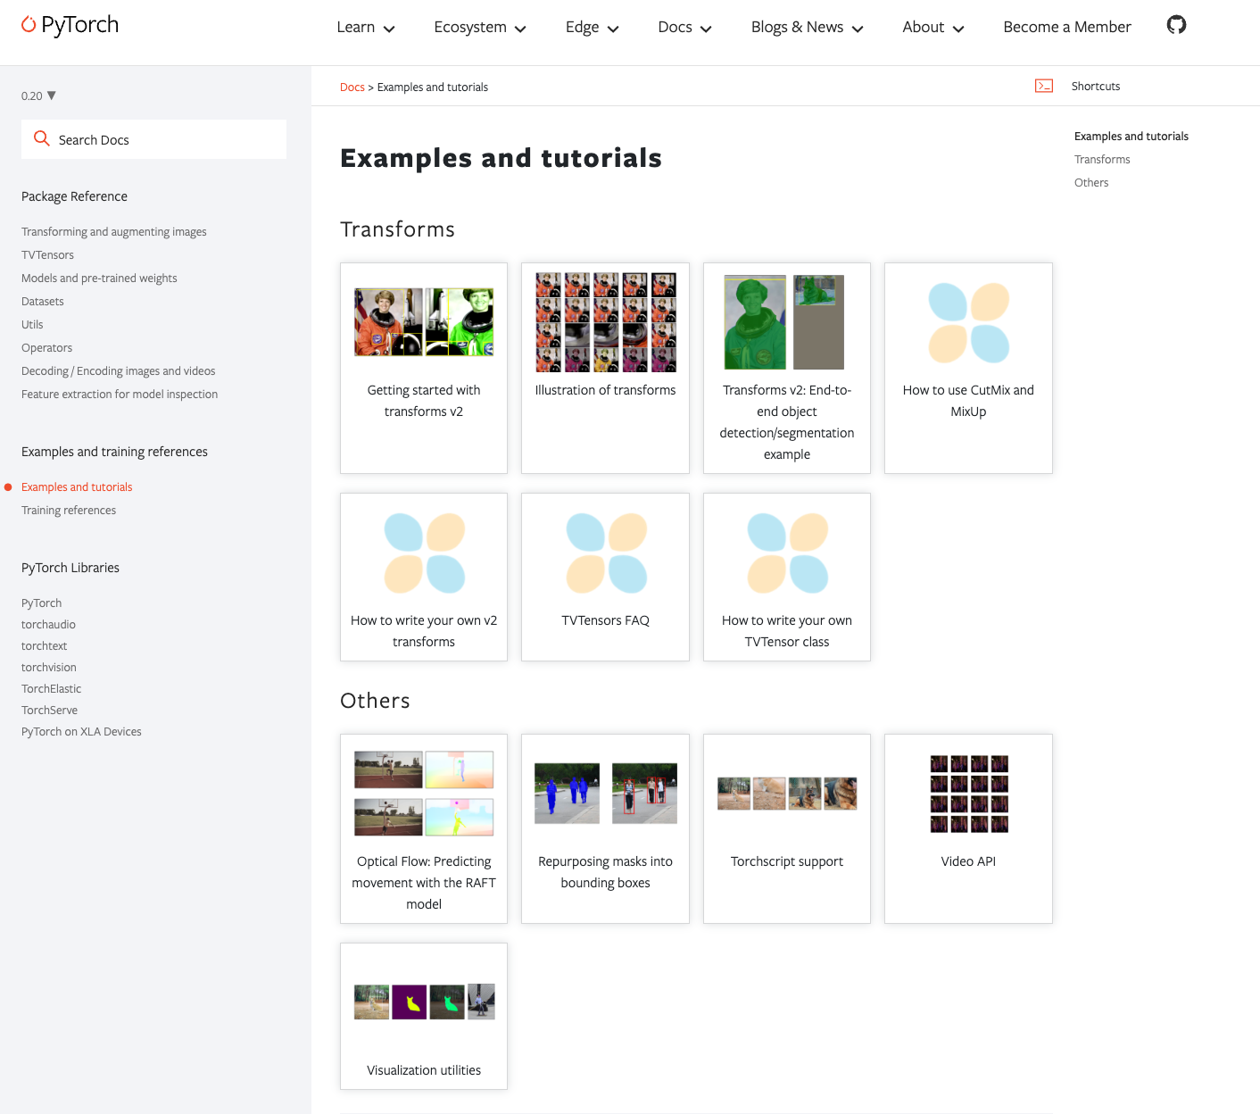This screenshot has height=1114, width=1260.
Task: Expand the Docs navigation menu
Action: pos(684,28)
